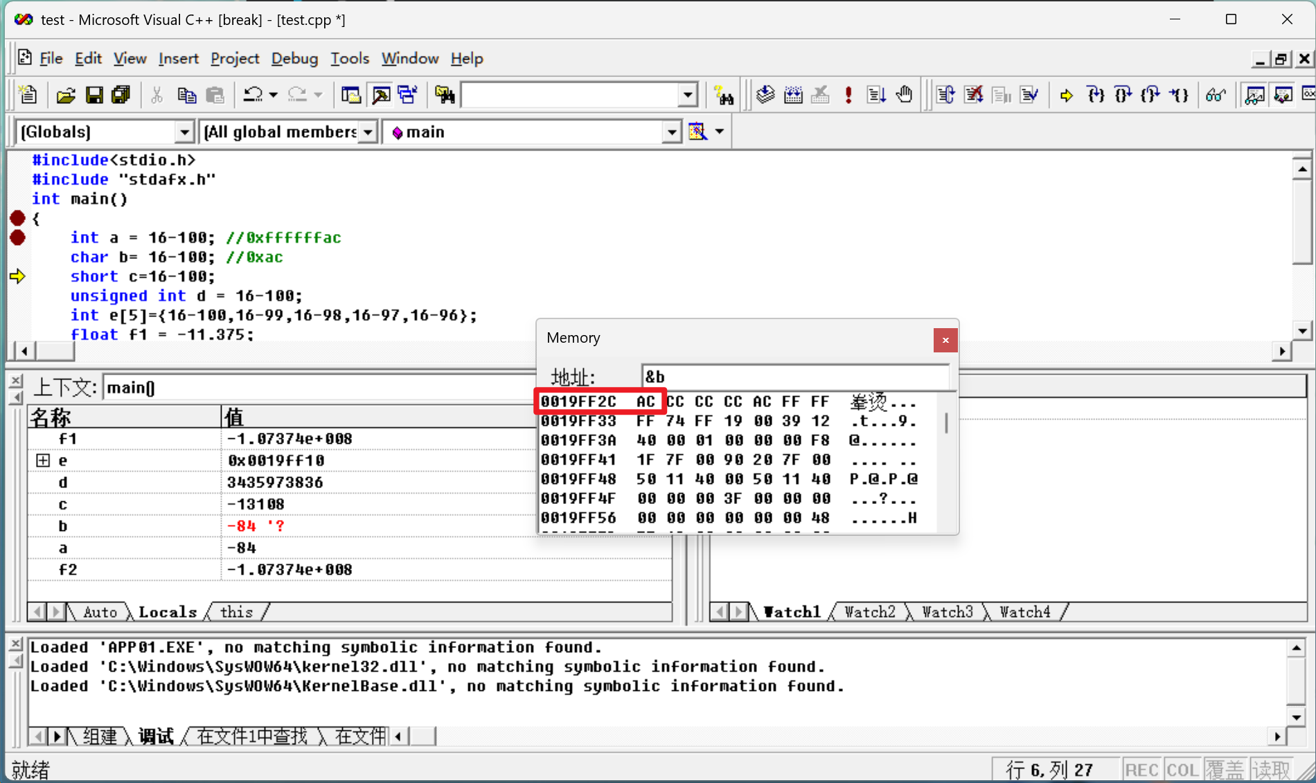Open the Insert menu

178,59
